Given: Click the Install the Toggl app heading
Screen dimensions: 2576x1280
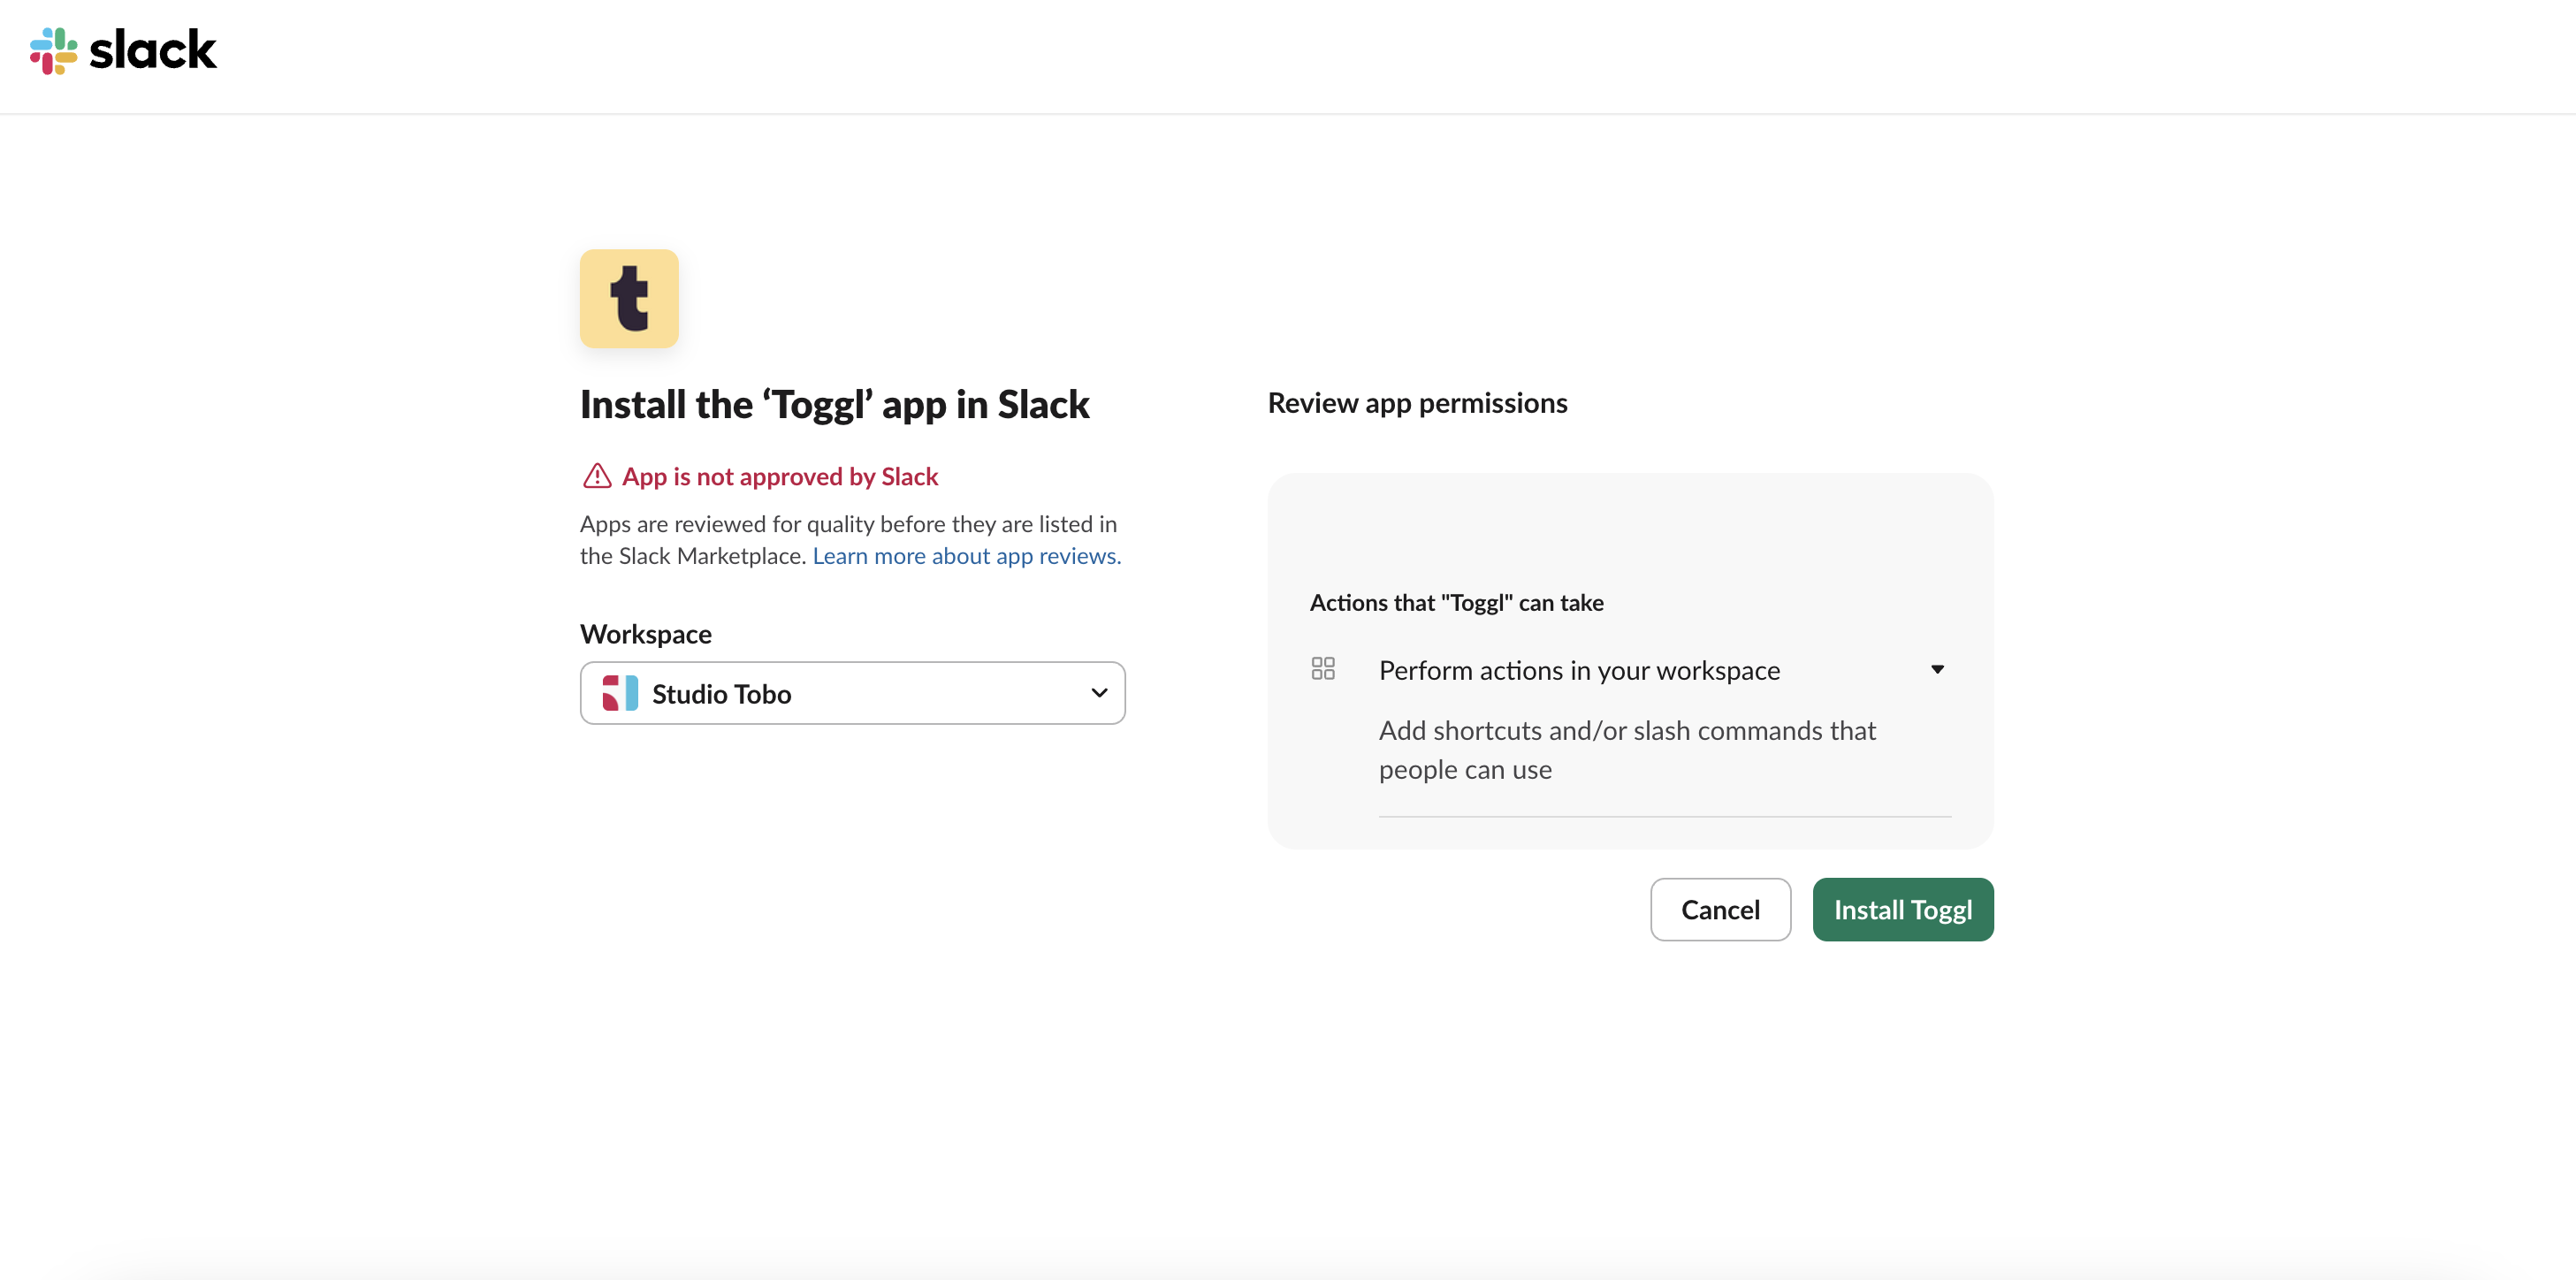Looking at the screenshot, I should (834, 405).
